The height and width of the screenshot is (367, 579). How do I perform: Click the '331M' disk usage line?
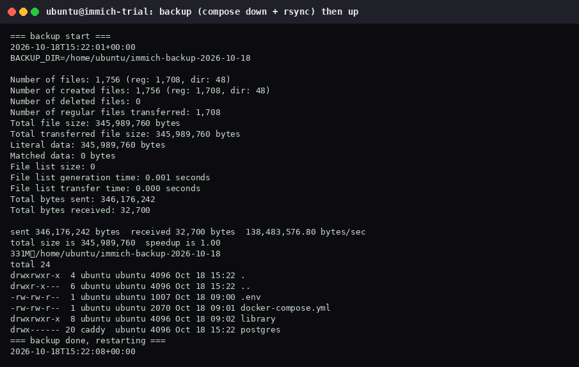pos(115,254)
